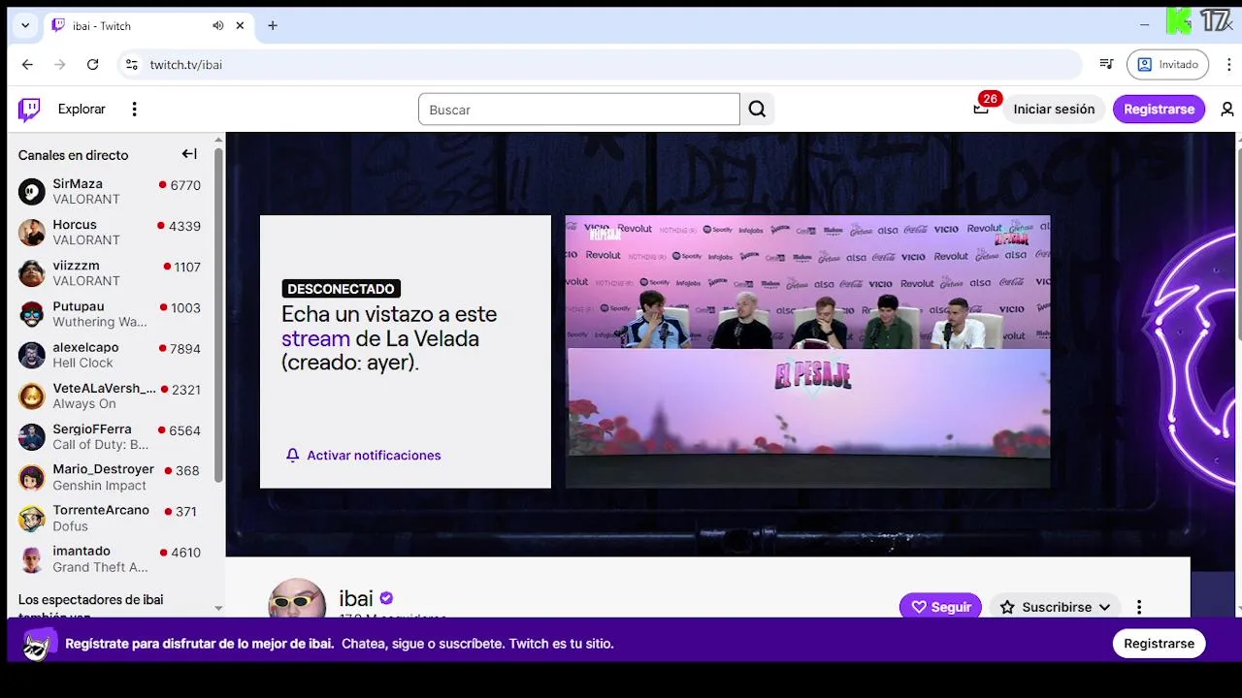The height and width of the screenshot is (698, 1242).
Task: Click SirMaza channel avatar
Action: pyautogui.click(x=32, y=191)
